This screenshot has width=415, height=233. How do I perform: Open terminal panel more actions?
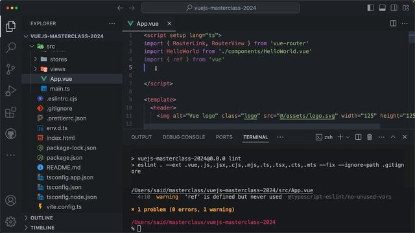[381, 137]
